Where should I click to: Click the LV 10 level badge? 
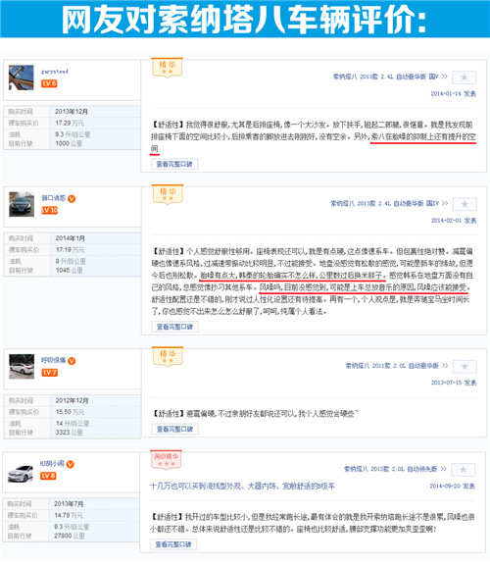point(49,210)
